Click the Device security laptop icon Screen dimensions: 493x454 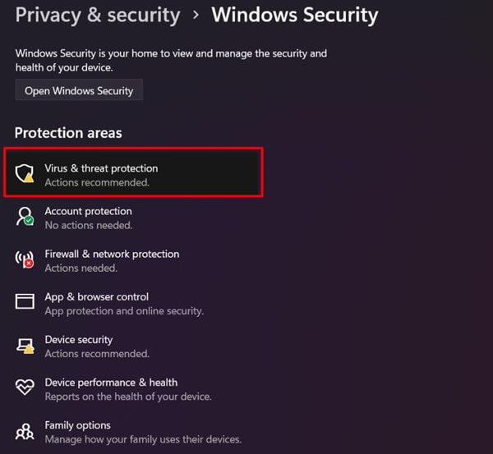point(25,346)
